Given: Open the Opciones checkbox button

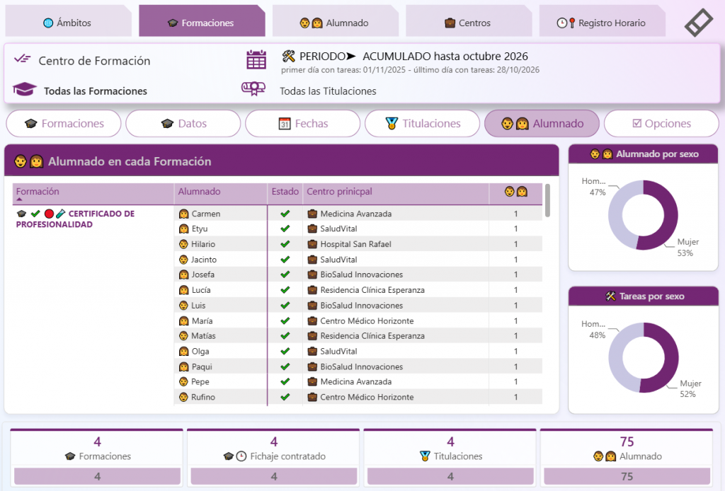Looking at the screenshot, I should (x=661, y=123).
